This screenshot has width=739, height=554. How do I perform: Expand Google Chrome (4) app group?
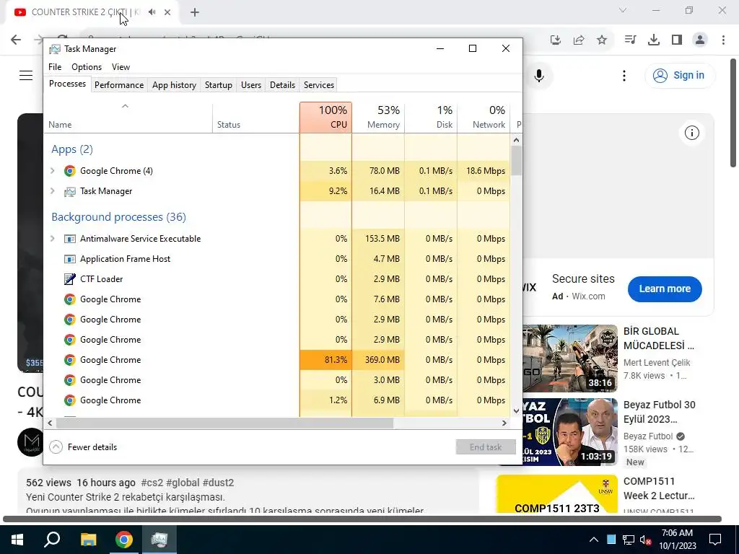click(52, 170)
